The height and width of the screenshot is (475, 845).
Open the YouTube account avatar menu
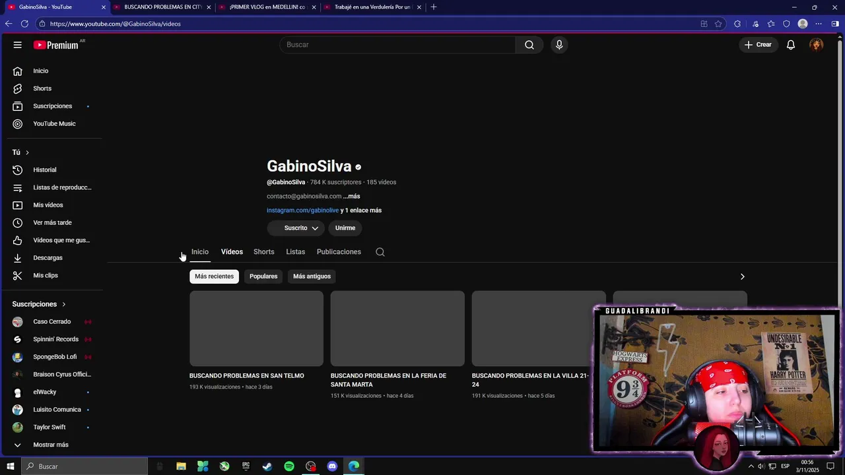(x=817, y=45)
